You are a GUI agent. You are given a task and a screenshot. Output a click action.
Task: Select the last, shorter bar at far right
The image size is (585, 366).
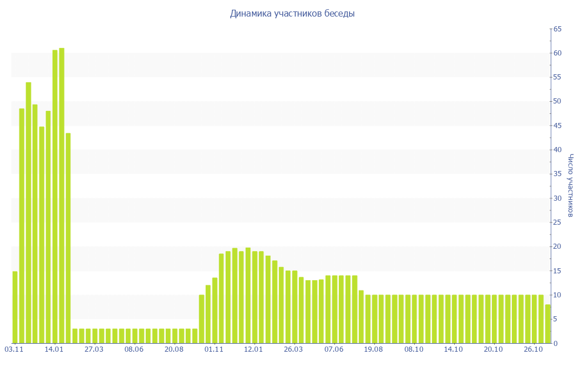click(x=548, y=324)
